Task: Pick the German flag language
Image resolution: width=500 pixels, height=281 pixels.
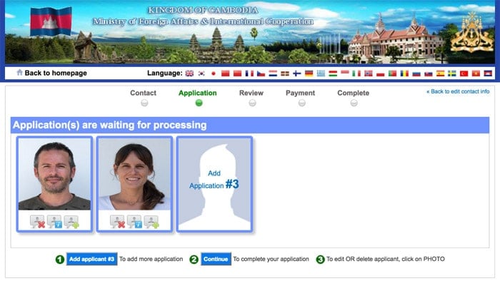Action: click(309, 73)
